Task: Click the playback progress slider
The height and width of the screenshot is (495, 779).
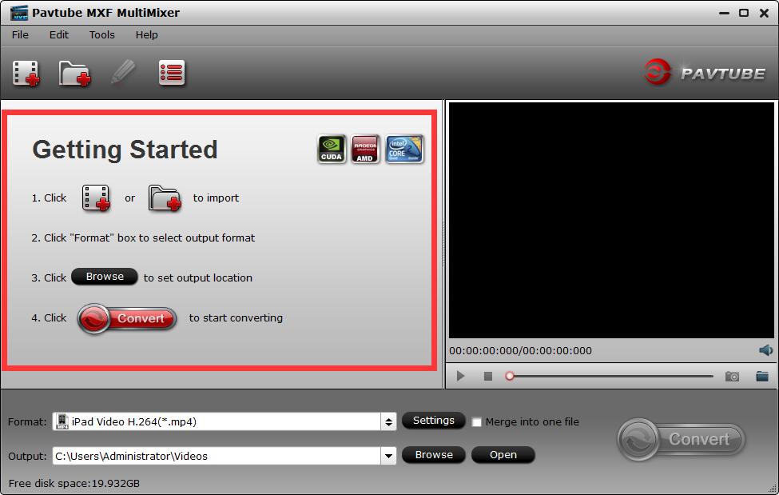Action: (x=559, y=375)
